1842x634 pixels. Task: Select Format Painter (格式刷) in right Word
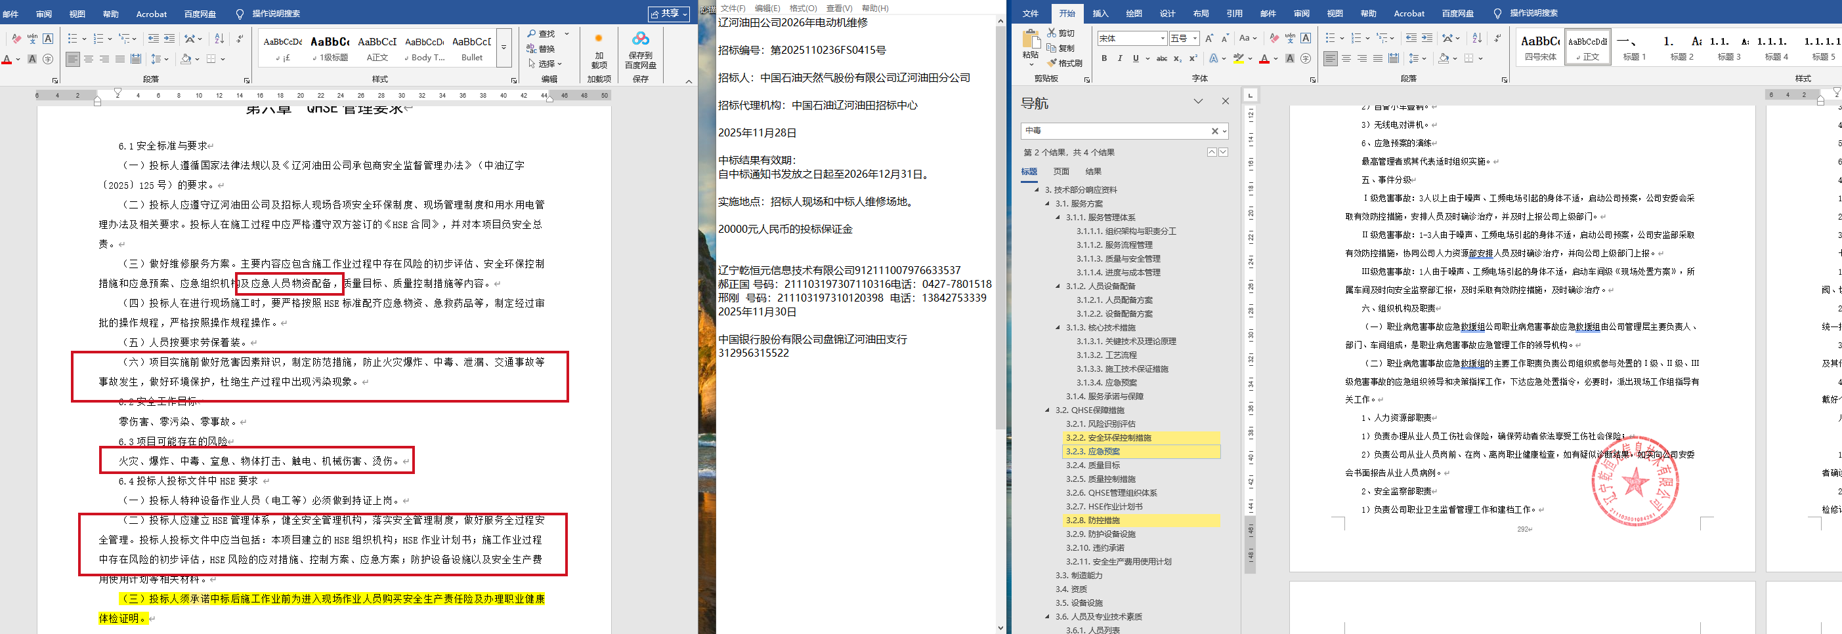(1065, 63)
